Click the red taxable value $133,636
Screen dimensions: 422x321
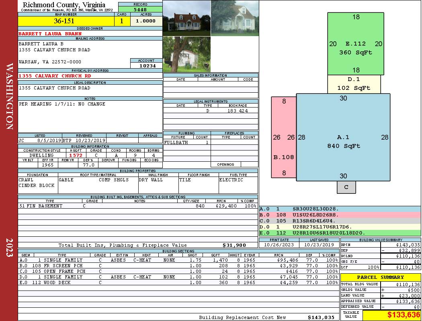tap(404, 315)
